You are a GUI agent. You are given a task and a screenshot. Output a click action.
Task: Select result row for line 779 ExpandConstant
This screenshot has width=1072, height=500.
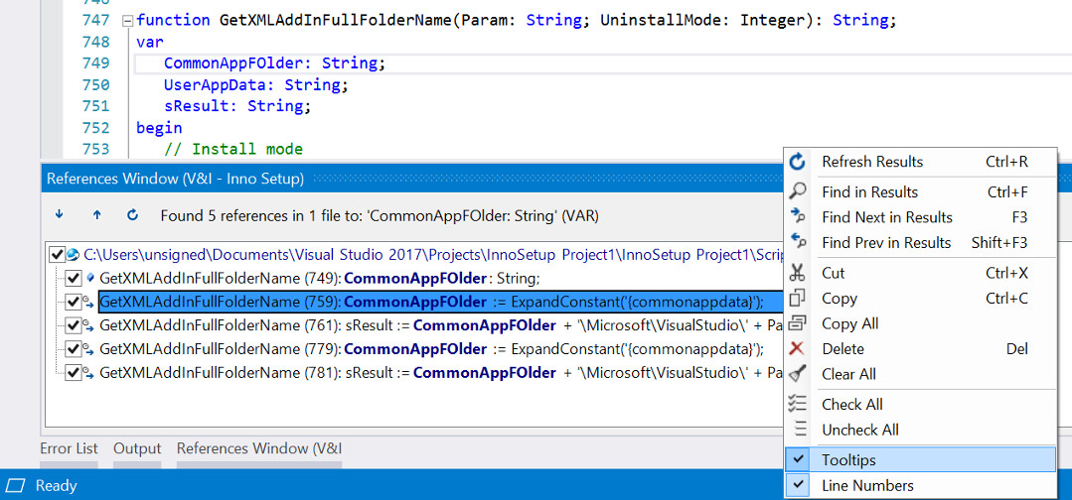[x=431, y=350]
